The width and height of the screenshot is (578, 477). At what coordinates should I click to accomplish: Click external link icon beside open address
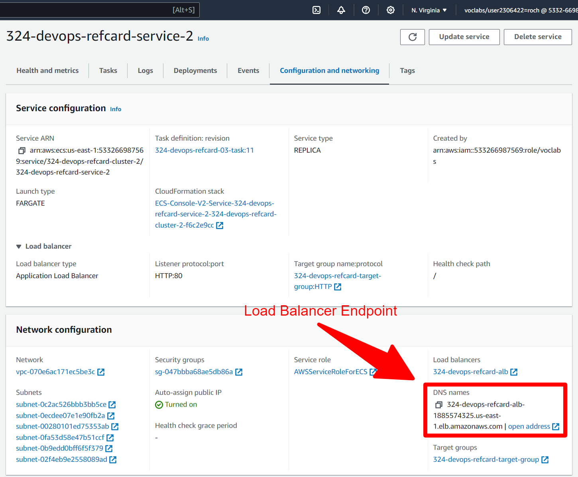(x=556, y=427)
